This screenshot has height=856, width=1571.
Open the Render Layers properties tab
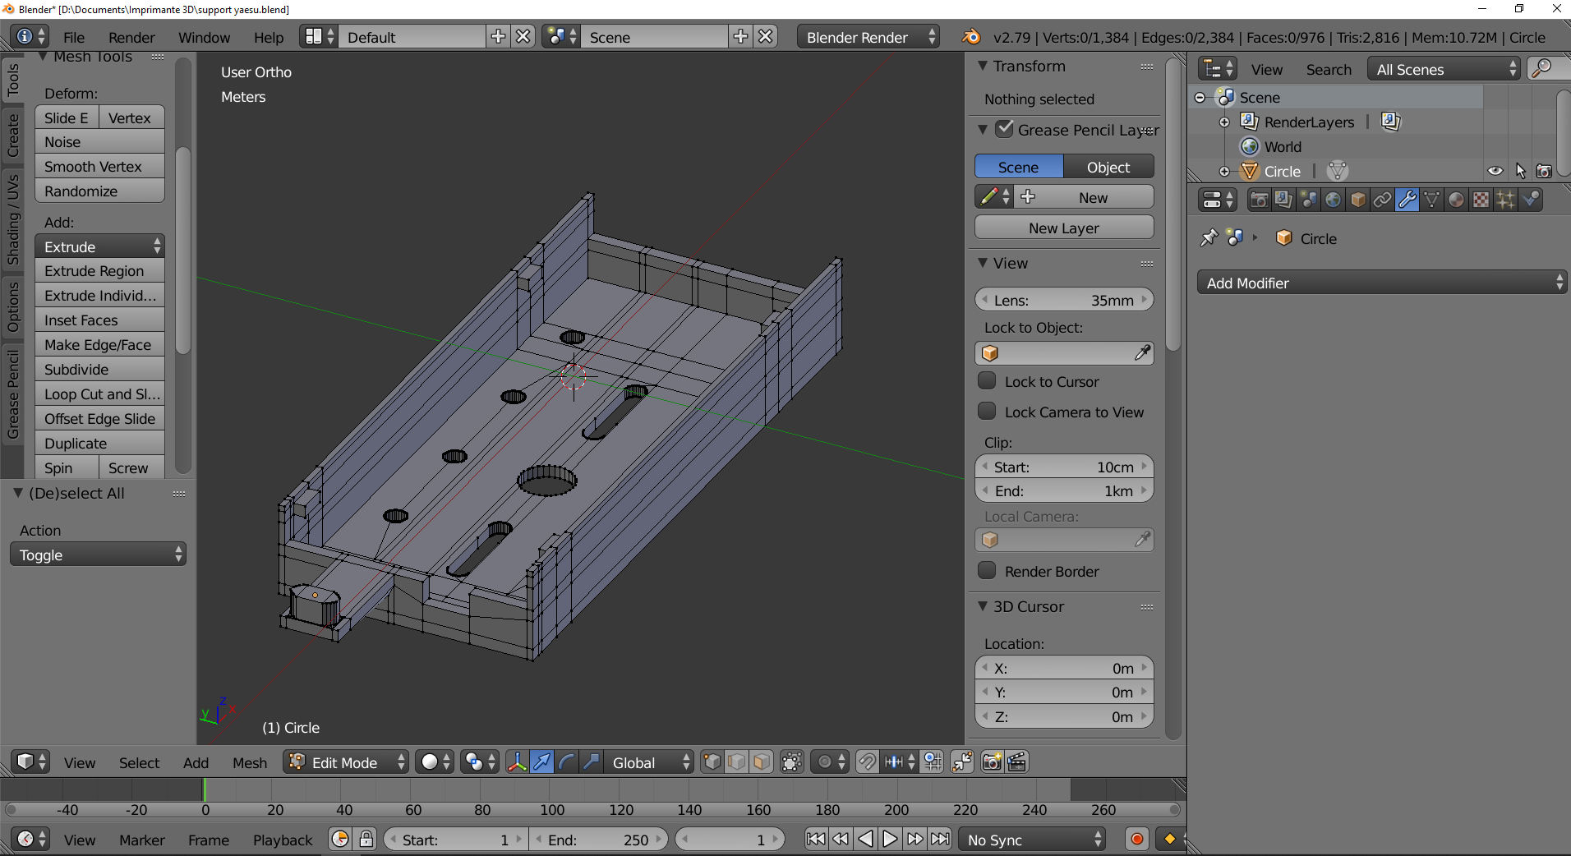tap(1283, 200)
